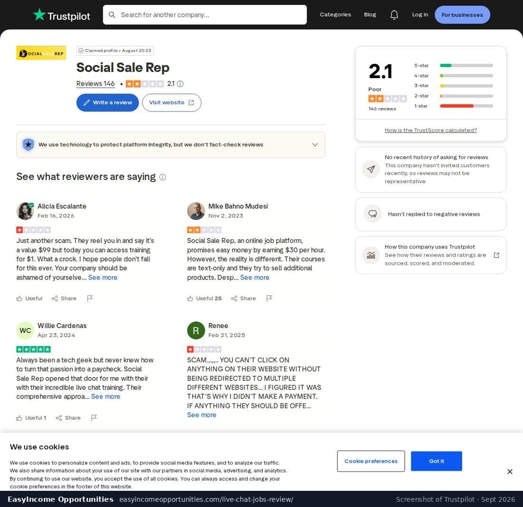
Task: Click info icon beside 'See what reviewers are saying'
Action: (163, 177)
